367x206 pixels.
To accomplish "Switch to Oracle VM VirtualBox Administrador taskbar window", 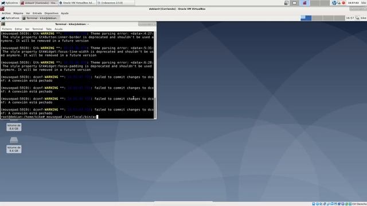I will [77, 3].
